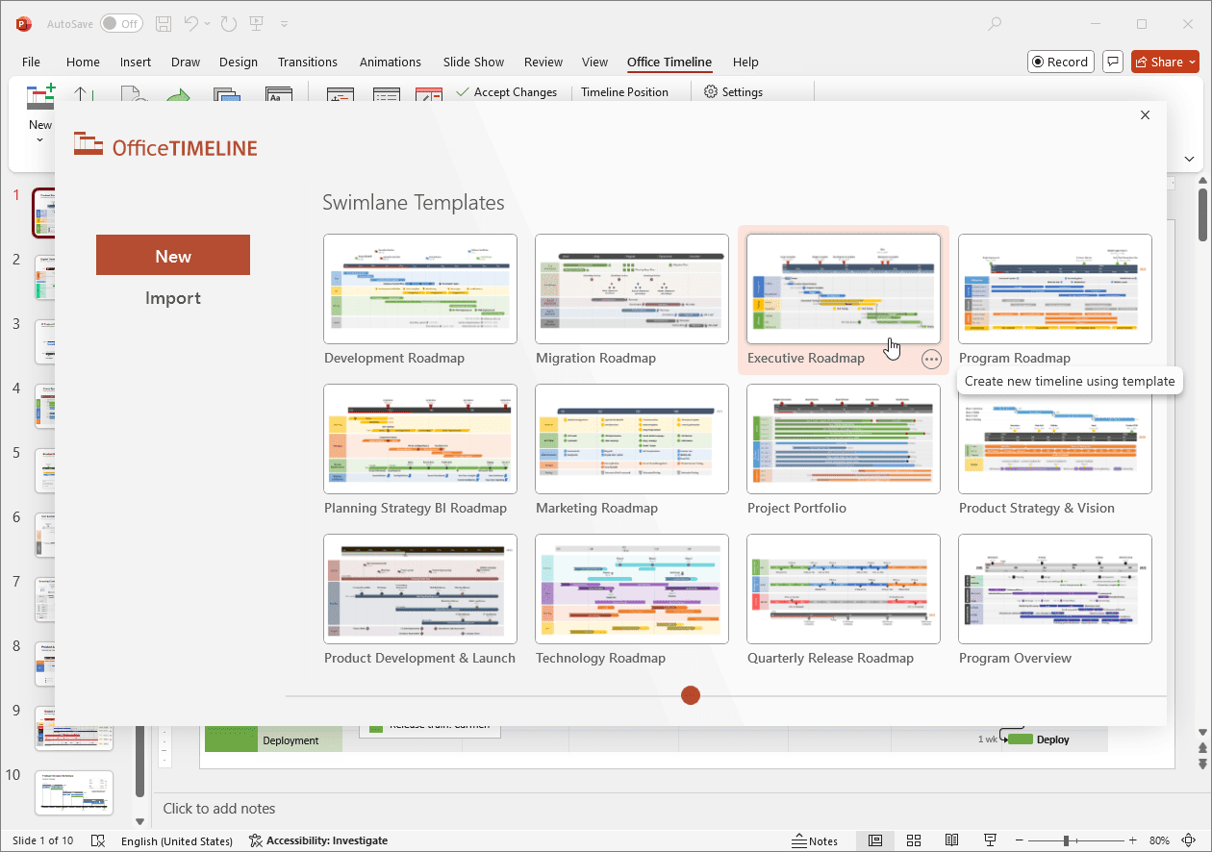Viewport: 1212px width, 852px height.
Task: Click the 80% zoom level
Action: pyautogui.click(x=1159, y=840)
